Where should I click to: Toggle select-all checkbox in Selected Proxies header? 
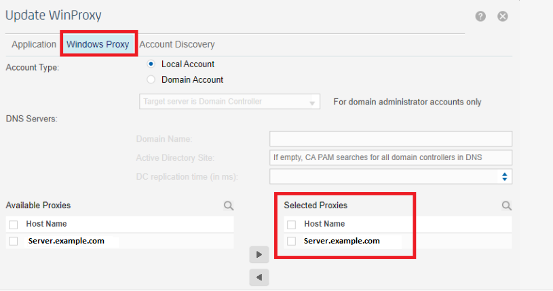pyautogui.click(x=291, y=225)
